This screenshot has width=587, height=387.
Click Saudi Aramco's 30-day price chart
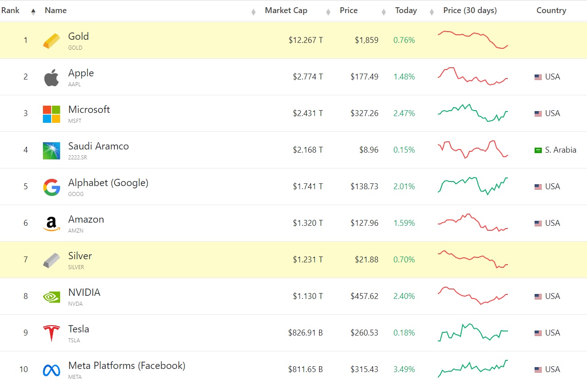(473, 149)
